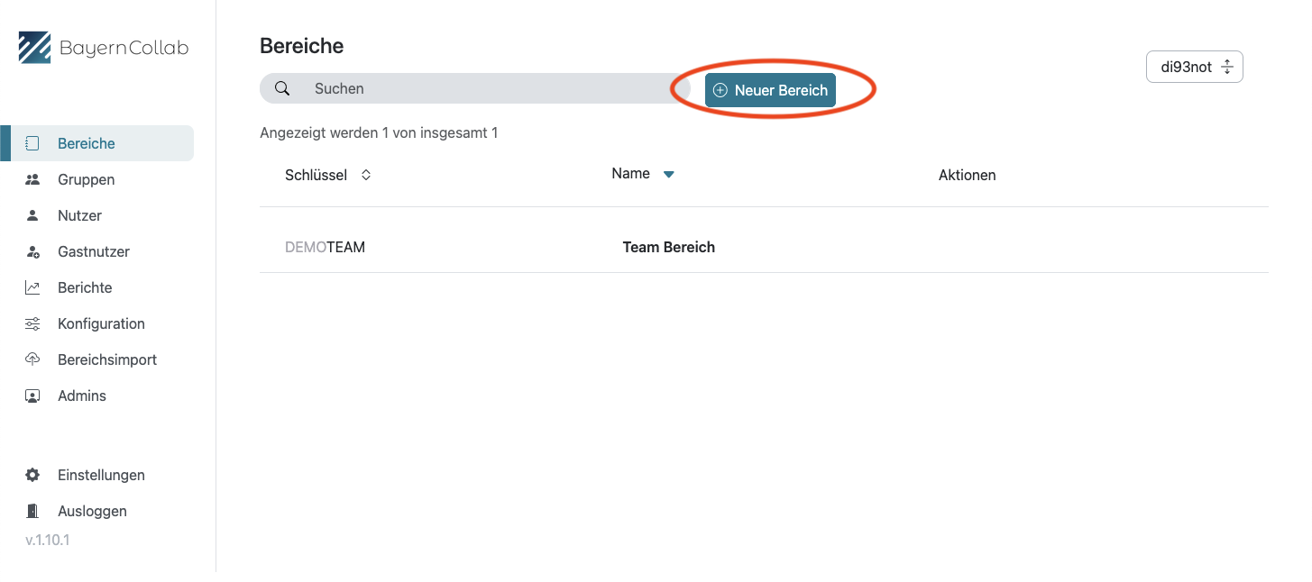This screenshot has width=1312, height=582.
Task: Open the di93not user dropdown
Action: click(x=1194, y=67)
